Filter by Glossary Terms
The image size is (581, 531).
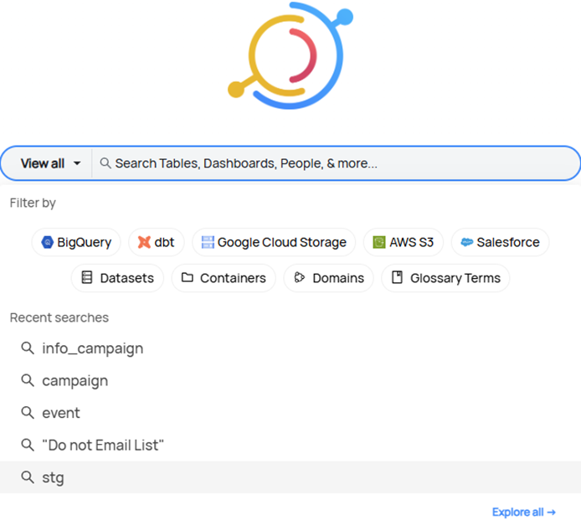445,278
